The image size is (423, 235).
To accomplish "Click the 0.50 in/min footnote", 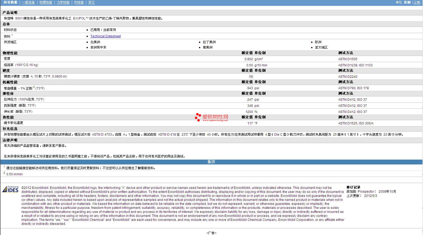I will (x=14, y=174).
